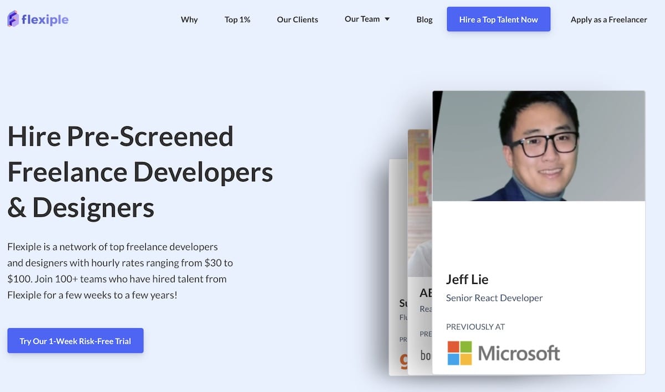Select the Jeff Lie name heading
Screen dimensions: 665x392
467,279
